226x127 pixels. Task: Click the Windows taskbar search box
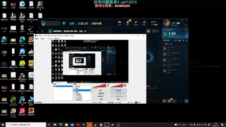coord(26,124)
